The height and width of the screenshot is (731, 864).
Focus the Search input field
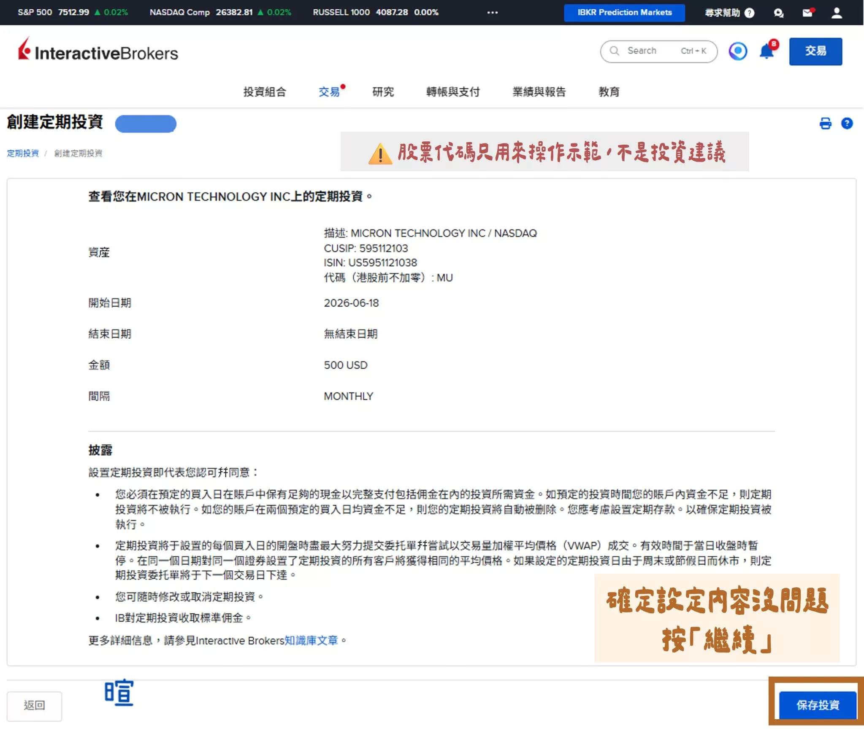(659, 51)
